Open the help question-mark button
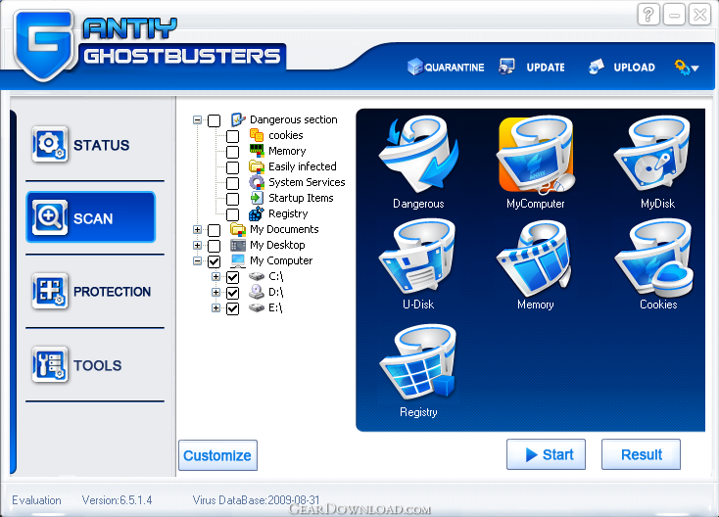 (648, 15)
